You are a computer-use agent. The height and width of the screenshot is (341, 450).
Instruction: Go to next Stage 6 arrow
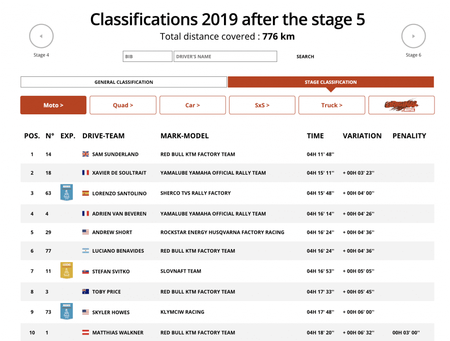tap(413, 36)
